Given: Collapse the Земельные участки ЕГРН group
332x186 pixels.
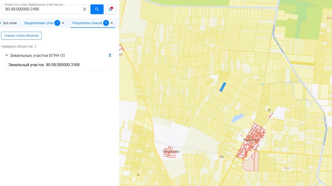Looking at the screenshot, I should click(6, 55).
